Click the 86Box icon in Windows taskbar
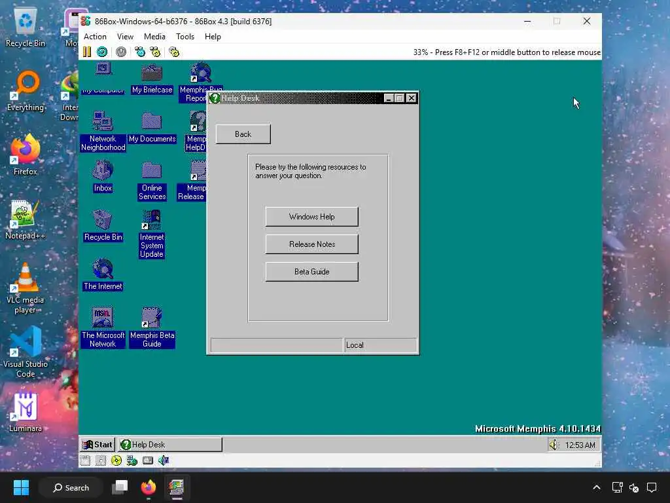The height and width of the screenshot is (503, 670). coord(177,487)
